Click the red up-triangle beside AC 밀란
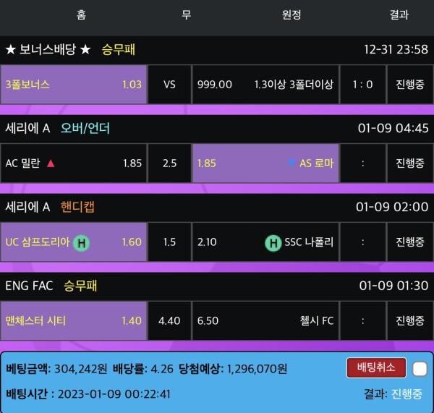 pyautogui.click(x=51, y=163)
